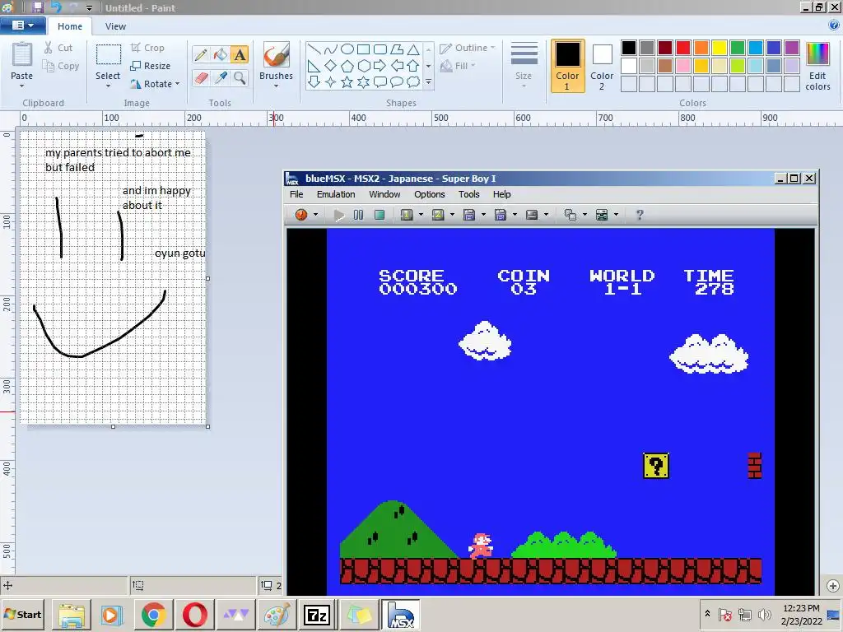
Task: Pause emulation in blueMSX toolbar
Action: [359, 215]
